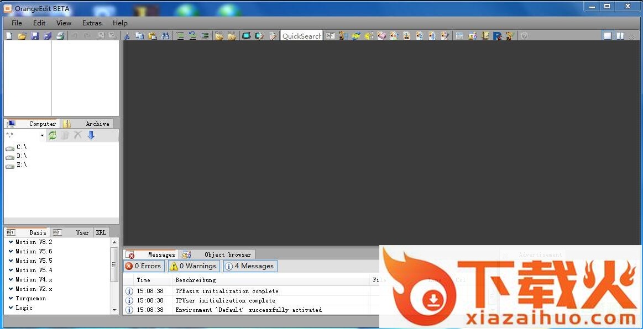Expand the Motion V2.x node
Viewport: 643px width, 329px height.
click(x=11, y=289)
